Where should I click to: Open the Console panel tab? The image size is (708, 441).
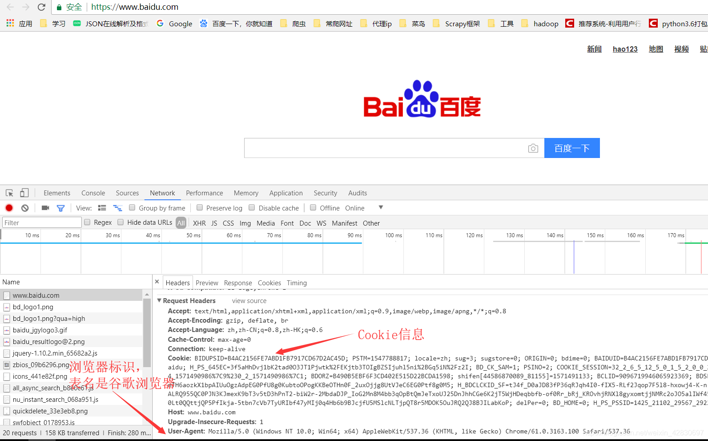pos(93,193)
